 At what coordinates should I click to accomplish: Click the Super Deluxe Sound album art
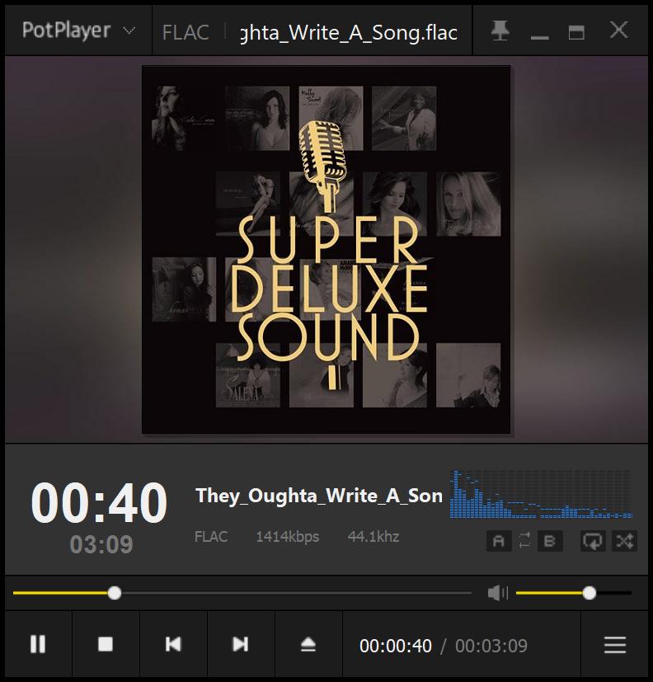(x=326, y=250)
